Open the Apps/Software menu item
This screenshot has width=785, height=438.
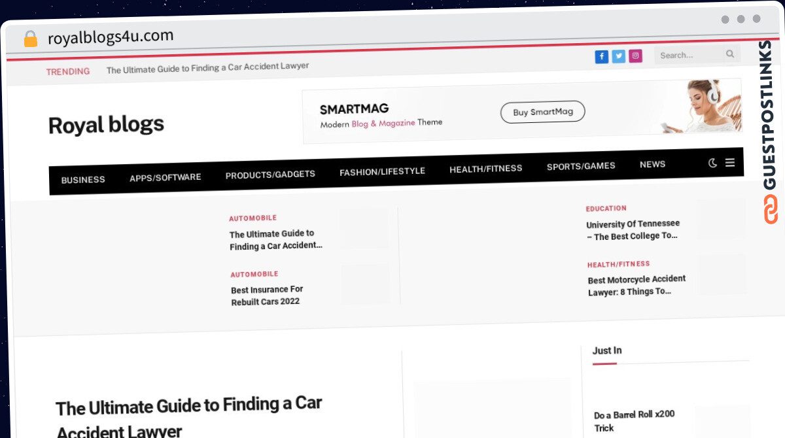166,177
